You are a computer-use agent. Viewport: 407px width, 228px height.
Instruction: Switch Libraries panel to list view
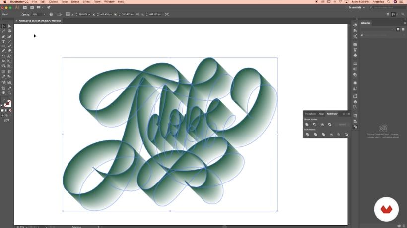(x=403, y=29)
